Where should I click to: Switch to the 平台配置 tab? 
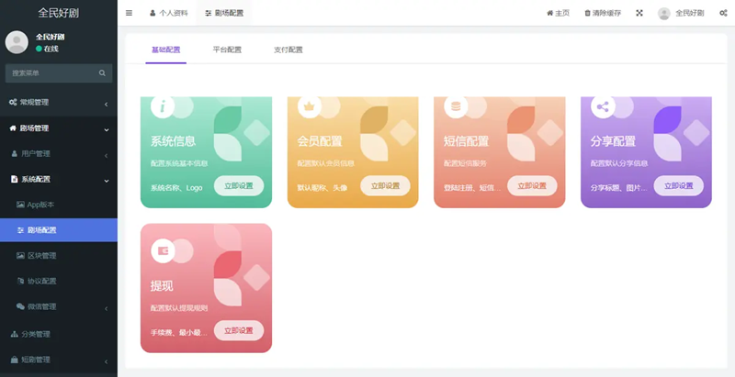pos(227,50)
